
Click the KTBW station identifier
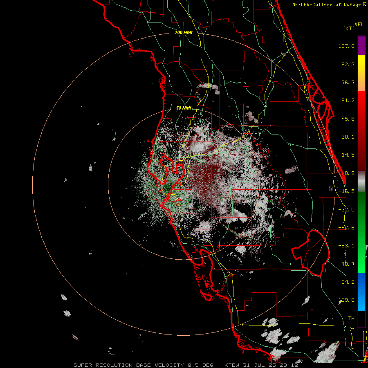pyautogui.click(x=232, y=365)
